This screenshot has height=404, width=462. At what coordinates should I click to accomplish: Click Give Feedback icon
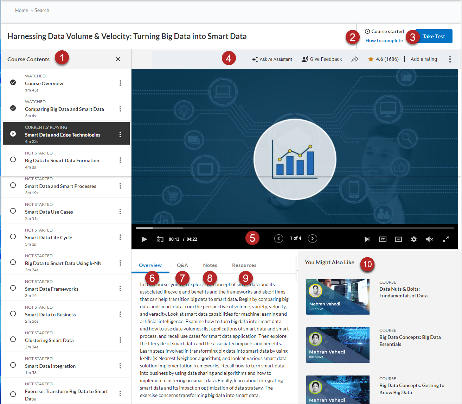(305, 59)
